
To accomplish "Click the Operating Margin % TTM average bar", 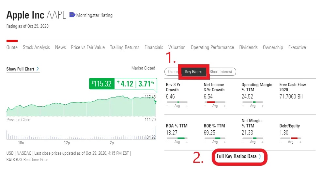I will (x=253, y=102).
